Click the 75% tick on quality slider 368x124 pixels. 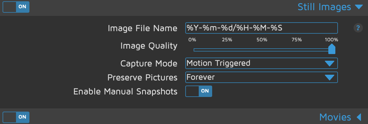297,40
